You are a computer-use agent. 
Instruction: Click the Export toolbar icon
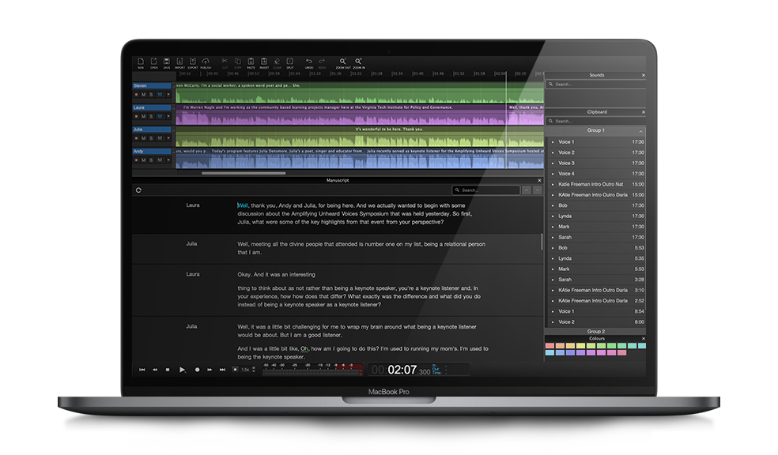[192, 62]
